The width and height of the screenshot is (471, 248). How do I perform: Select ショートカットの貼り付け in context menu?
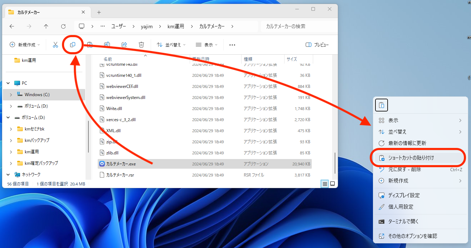tap(411, 158)
